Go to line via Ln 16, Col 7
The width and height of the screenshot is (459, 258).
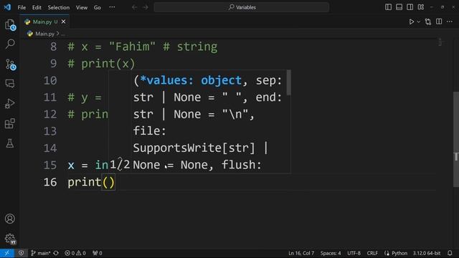[x=301, y=253]
